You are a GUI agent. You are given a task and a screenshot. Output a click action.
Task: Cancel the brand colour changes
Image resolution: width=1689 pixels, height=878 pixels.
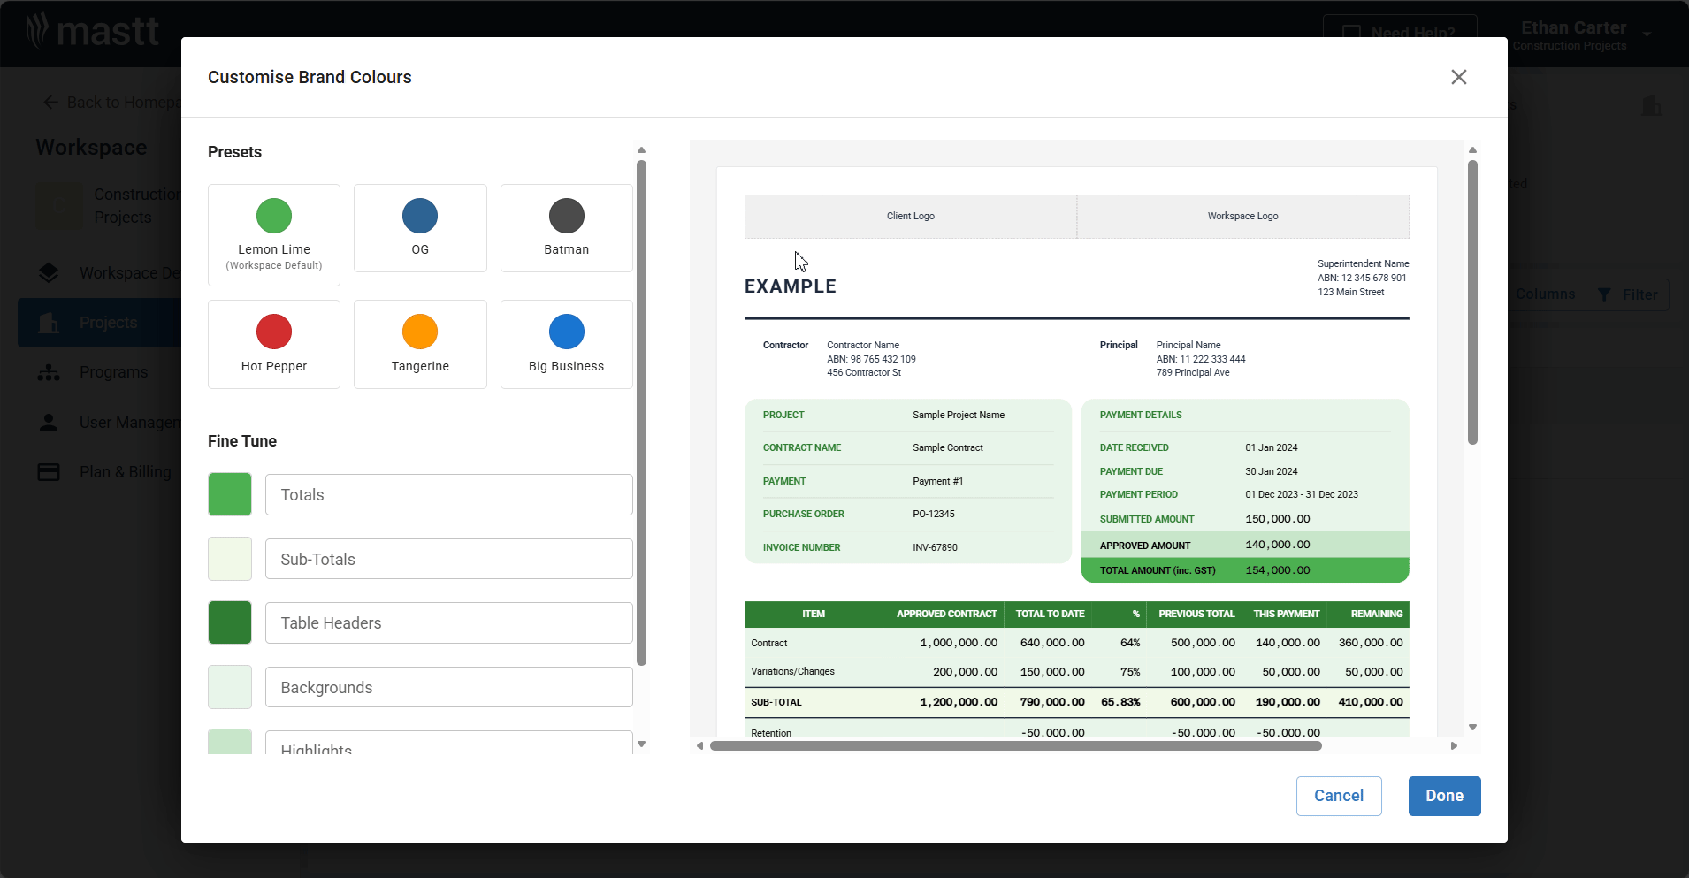[x=1338, y=796]
